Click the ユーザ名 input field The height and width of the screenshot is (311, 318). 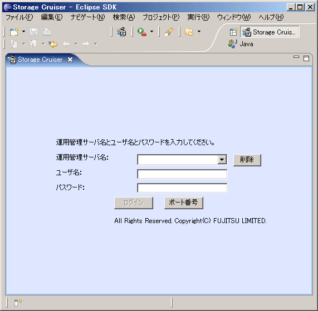(x=182, y=174)
